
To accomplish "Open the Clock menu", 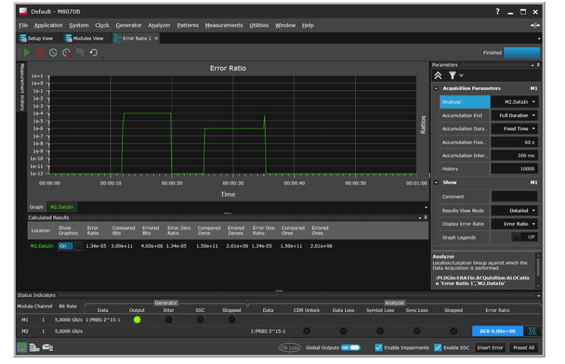I will 102,25.
